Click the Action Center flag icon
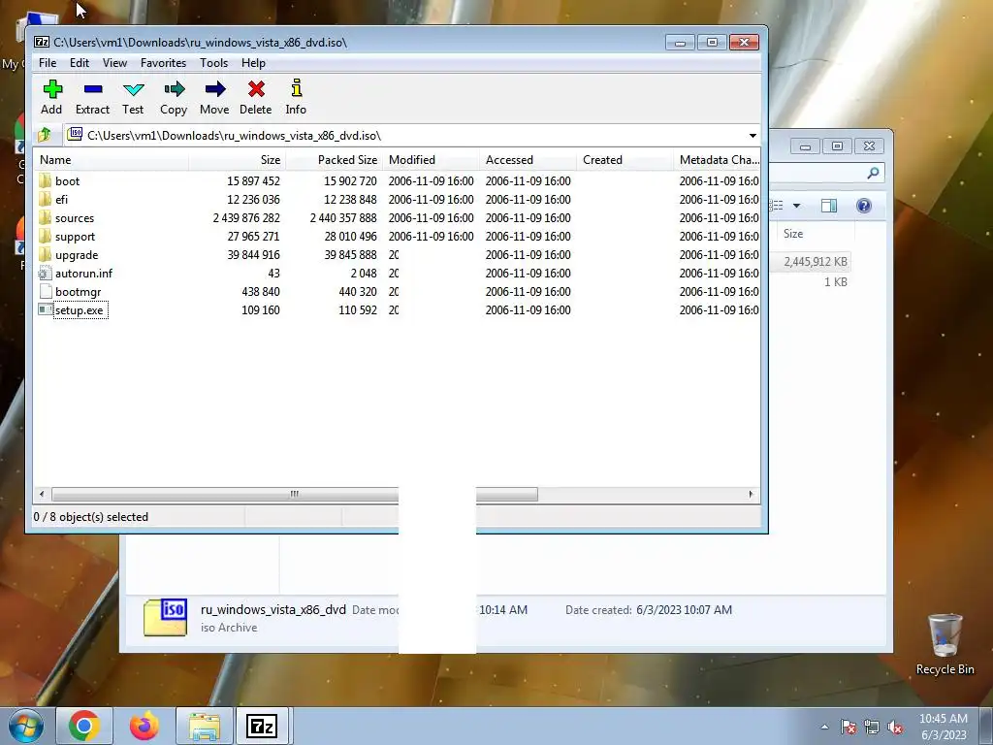 pyautogui.click(x=849, y=728)
